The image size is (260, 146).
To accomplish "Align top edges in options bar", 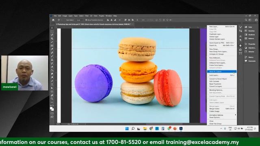I will click(126, 20).
